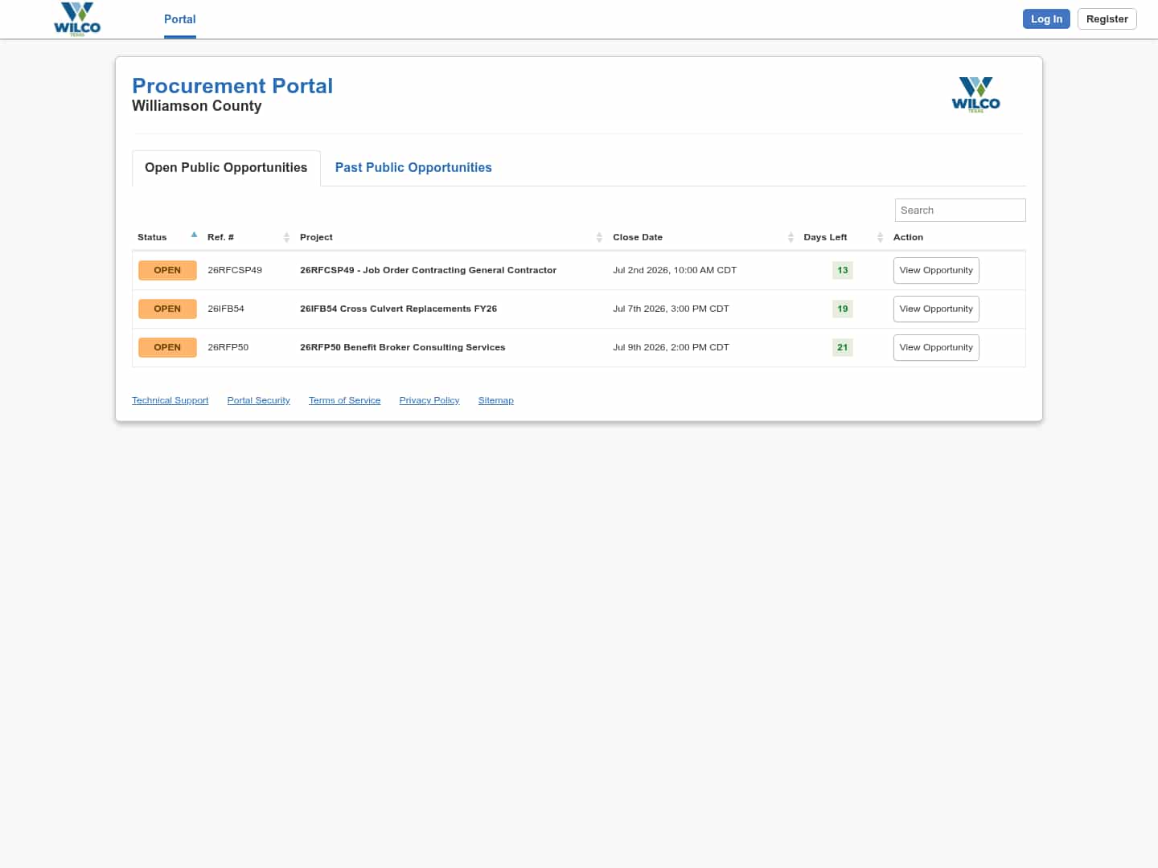The height and width of the screenshot is (868, 1158).
Task: Open the Sitemap footer link
Action: pyautogui.click(x=496, y=400)
